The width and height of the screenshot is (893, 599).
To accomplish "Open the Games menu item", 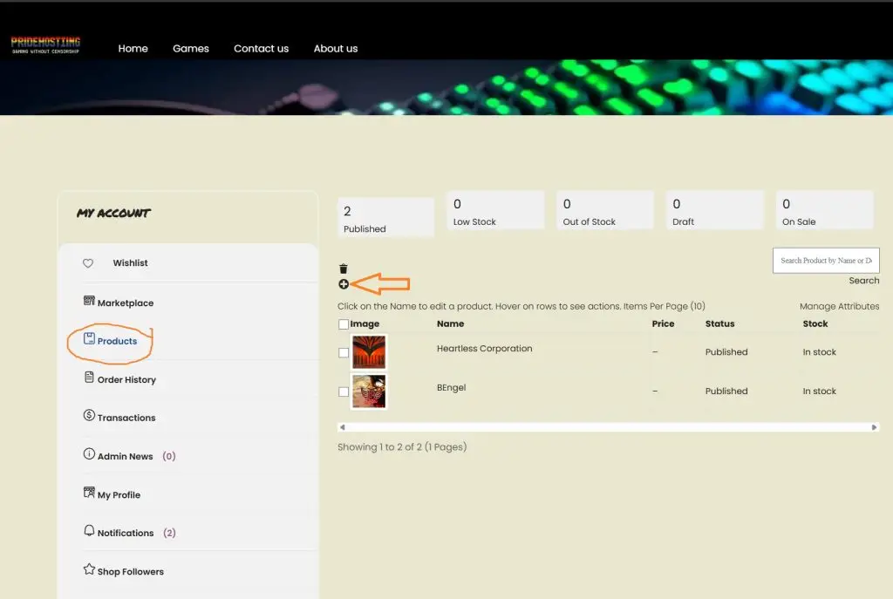I will [190, 49].
